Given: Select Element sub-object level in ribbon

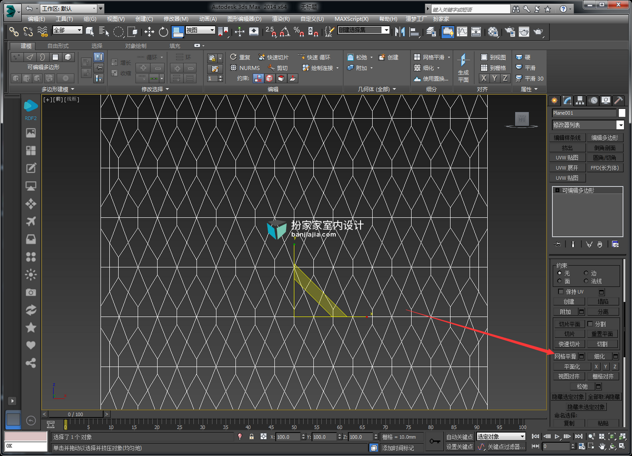Looking at the screenshot, I should 68,57.
